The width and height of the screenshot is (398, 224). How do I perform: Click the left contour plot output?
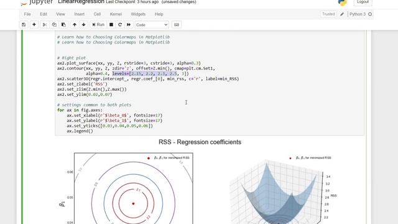tap(134, 188)
